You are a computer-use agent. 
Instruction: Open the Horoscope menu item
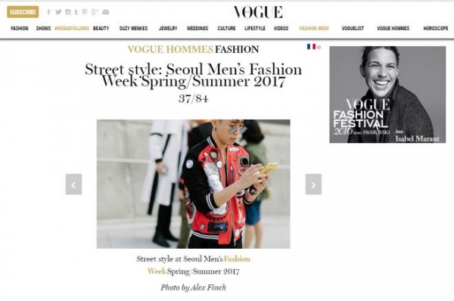click(436, 29)
